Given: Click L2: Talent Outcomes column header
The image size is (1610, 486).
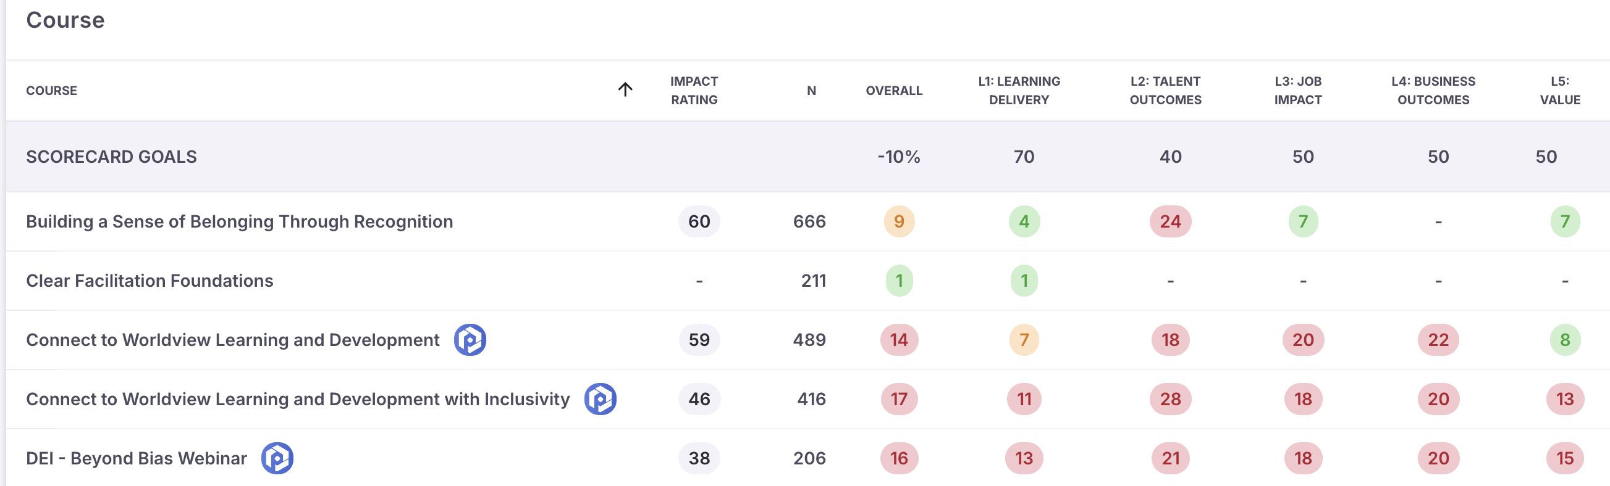Looking at the screenshot, I should (1165, 91).
